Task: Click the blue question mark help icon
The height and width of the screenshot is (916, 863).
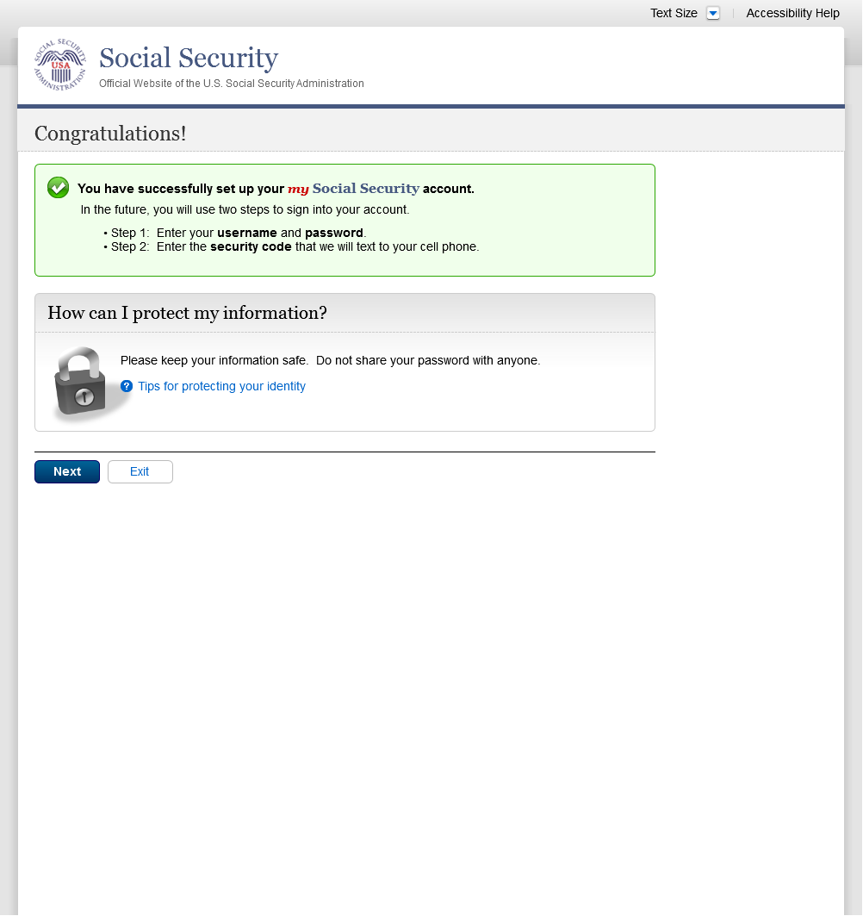Action: tap(127, 386)
